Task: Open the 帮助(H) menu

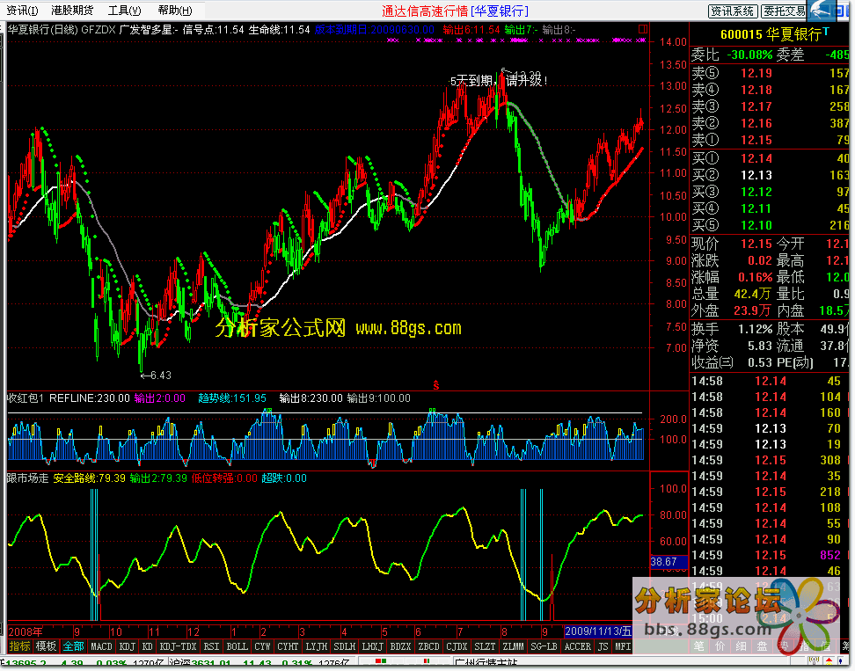Action: (x=175, y=11)
